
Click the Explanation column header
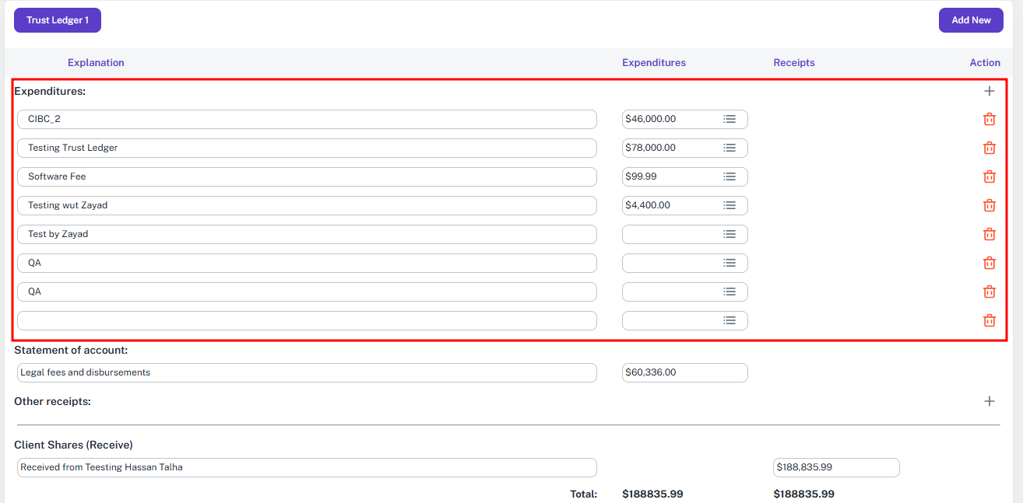(96, 63)
